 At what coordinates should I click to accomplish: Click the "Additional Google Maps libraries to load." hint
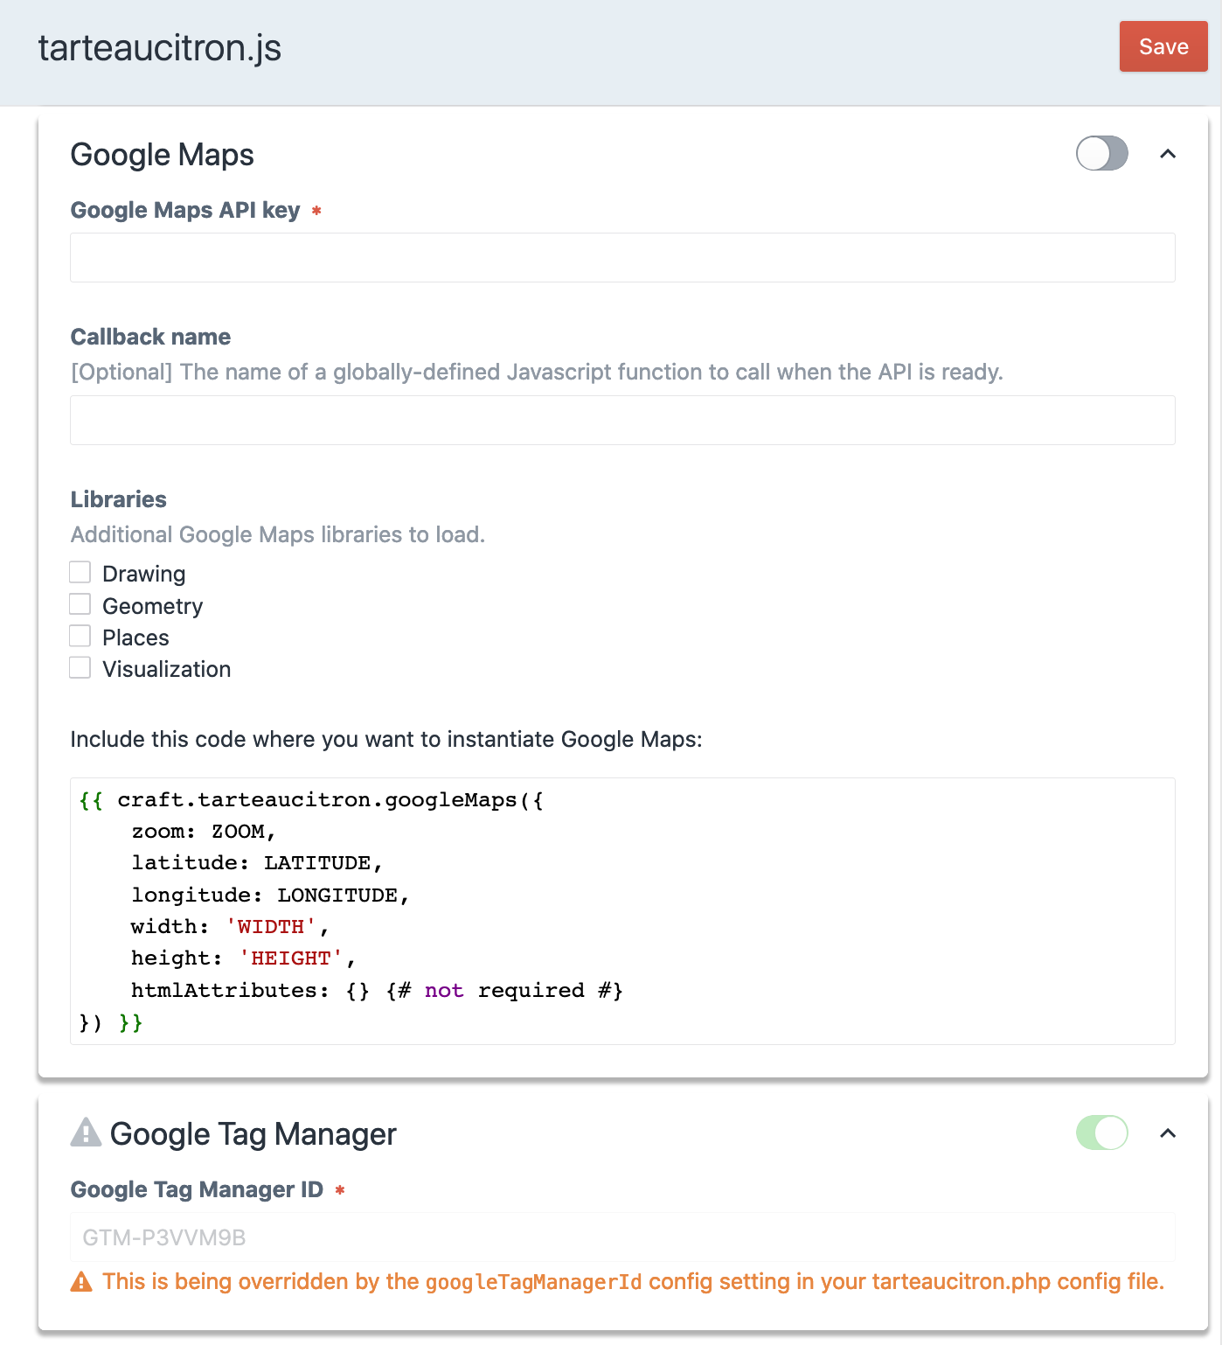278,534
